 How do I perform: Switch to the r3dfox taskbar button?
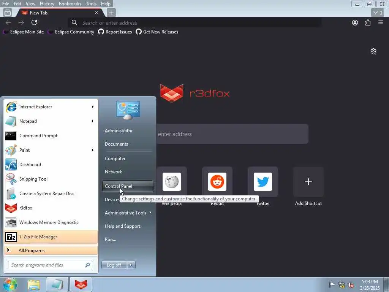coord(81,285)
